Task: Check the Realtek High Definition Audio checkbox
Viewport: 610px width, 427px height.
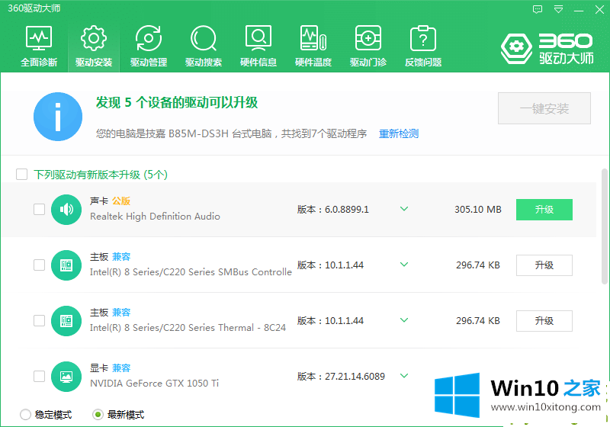Action: [40, 209]
